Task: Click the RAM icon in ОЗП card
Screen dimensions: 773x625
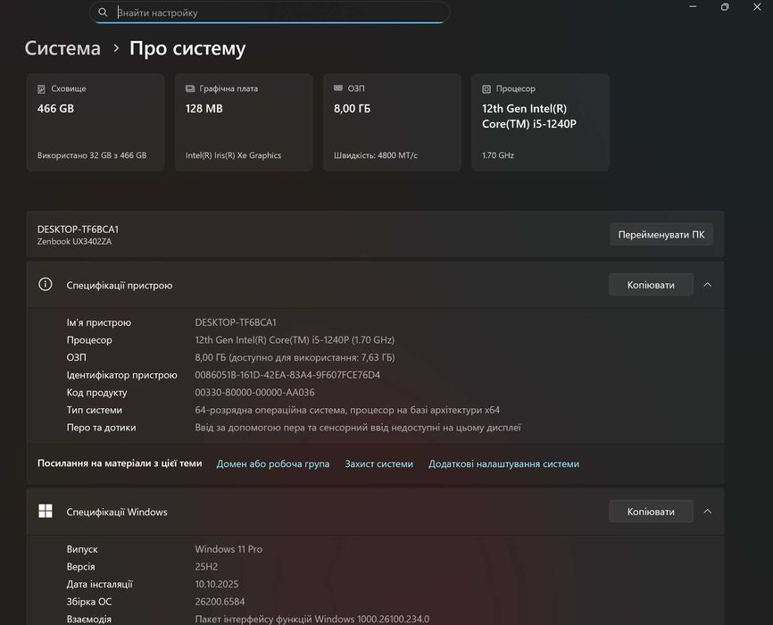Action: [x=338, y=87]
